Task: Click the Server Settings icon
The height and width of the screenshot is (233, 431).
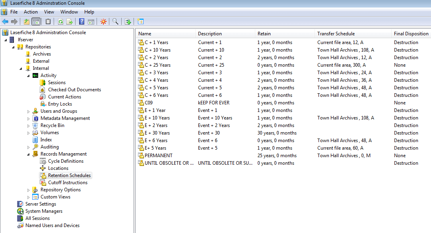Action: click(20, 204)
